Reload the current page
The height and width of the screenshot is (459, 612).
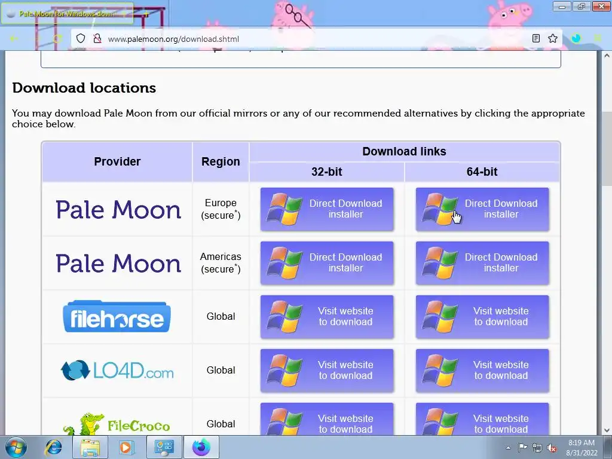pos(58,38)
